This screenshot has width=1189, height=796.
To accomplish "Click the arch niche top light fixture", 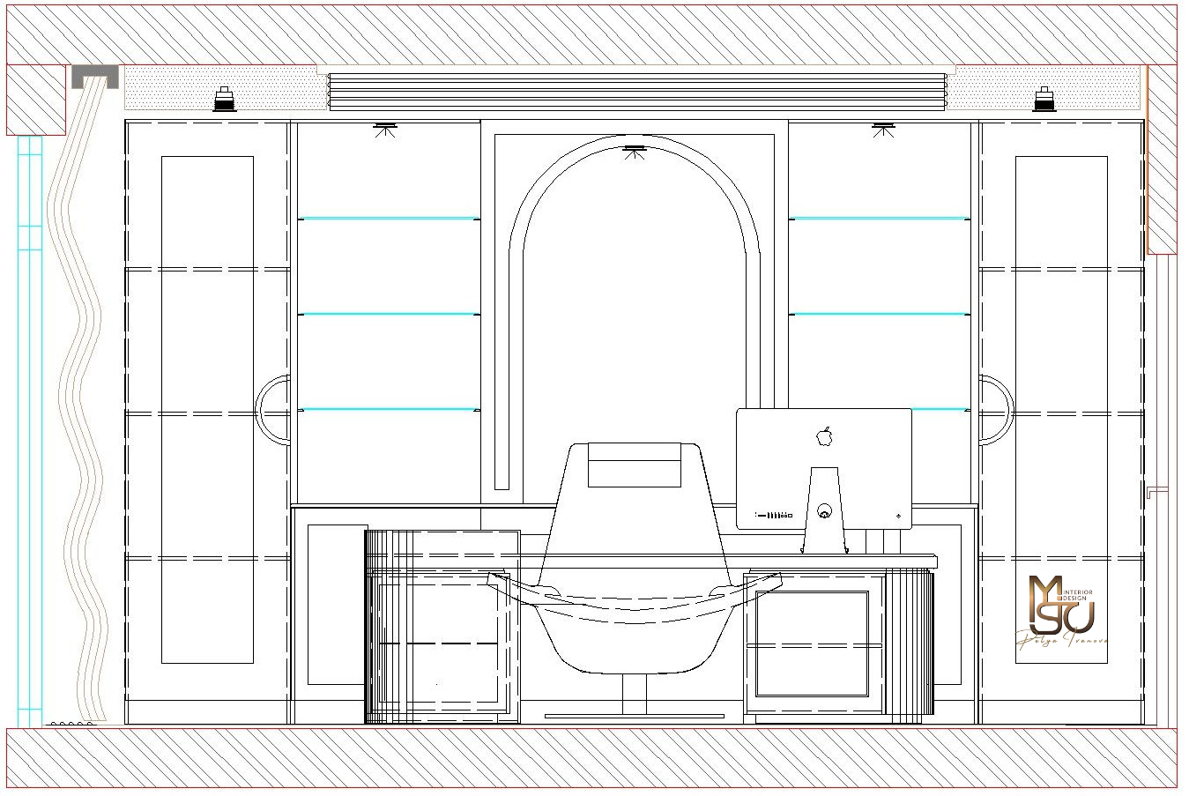I will pyautogui.click(x=635, y=152).
